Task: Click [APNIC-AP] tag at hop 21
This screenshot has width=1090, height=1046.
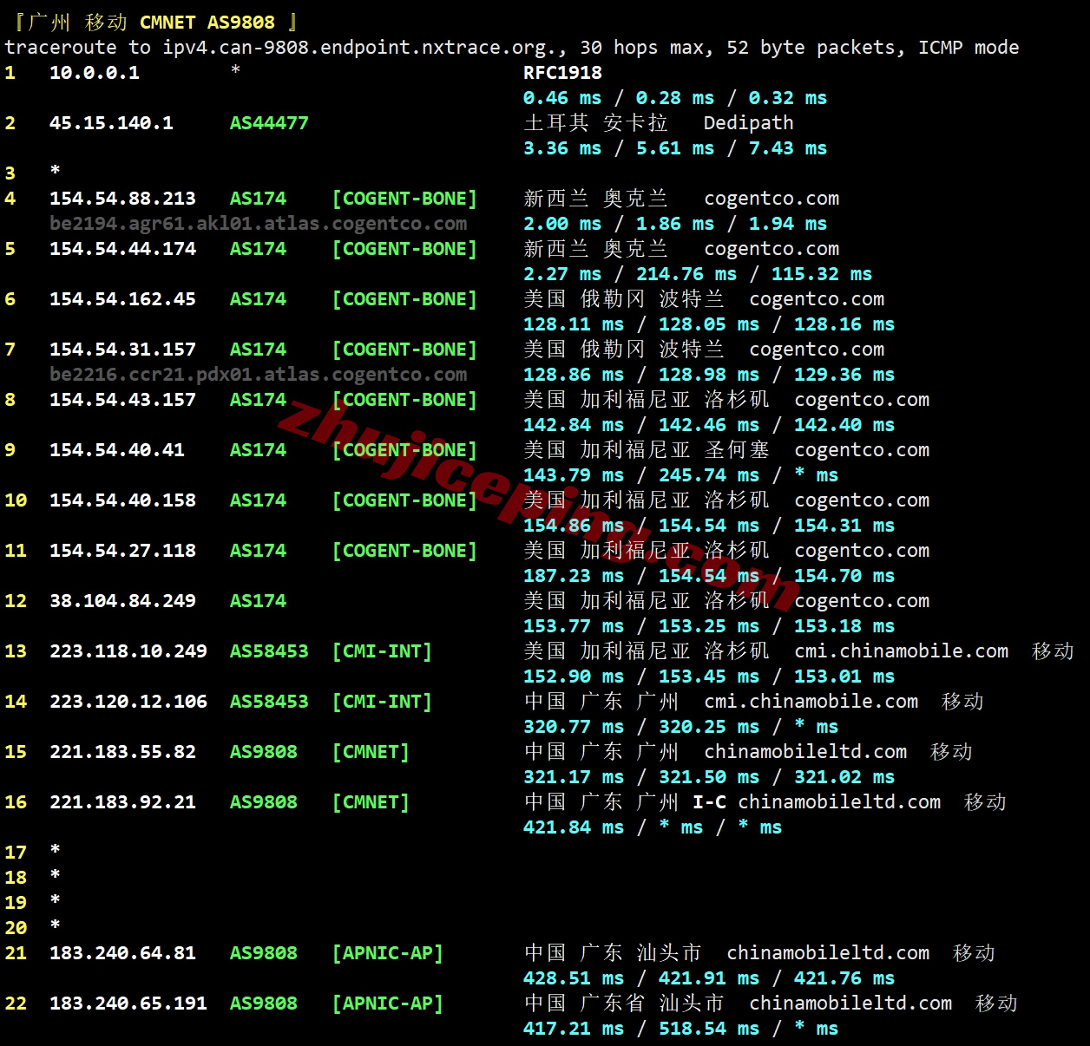Action: (x=388, y=953)
